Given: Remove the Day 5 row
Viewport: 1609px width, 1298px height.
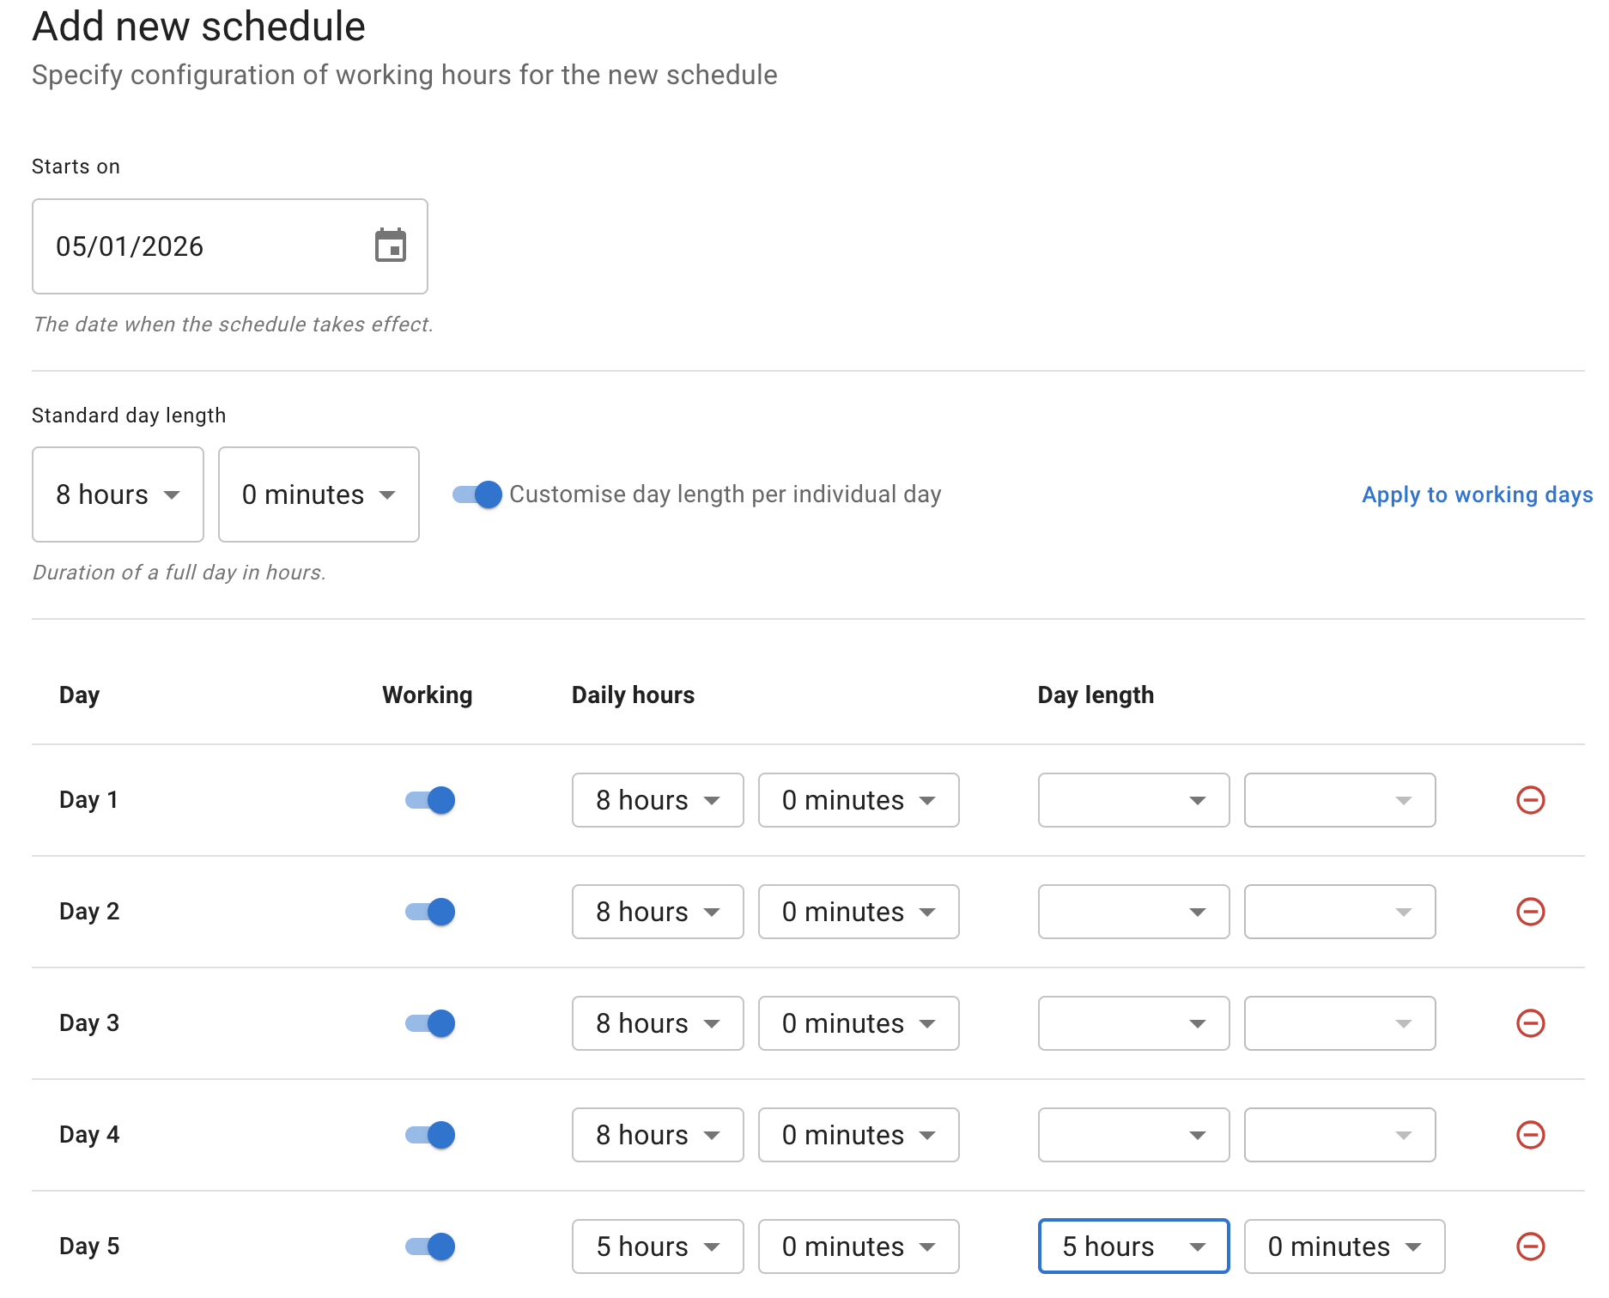Looking at the screenshot, I should 1532,1246.
